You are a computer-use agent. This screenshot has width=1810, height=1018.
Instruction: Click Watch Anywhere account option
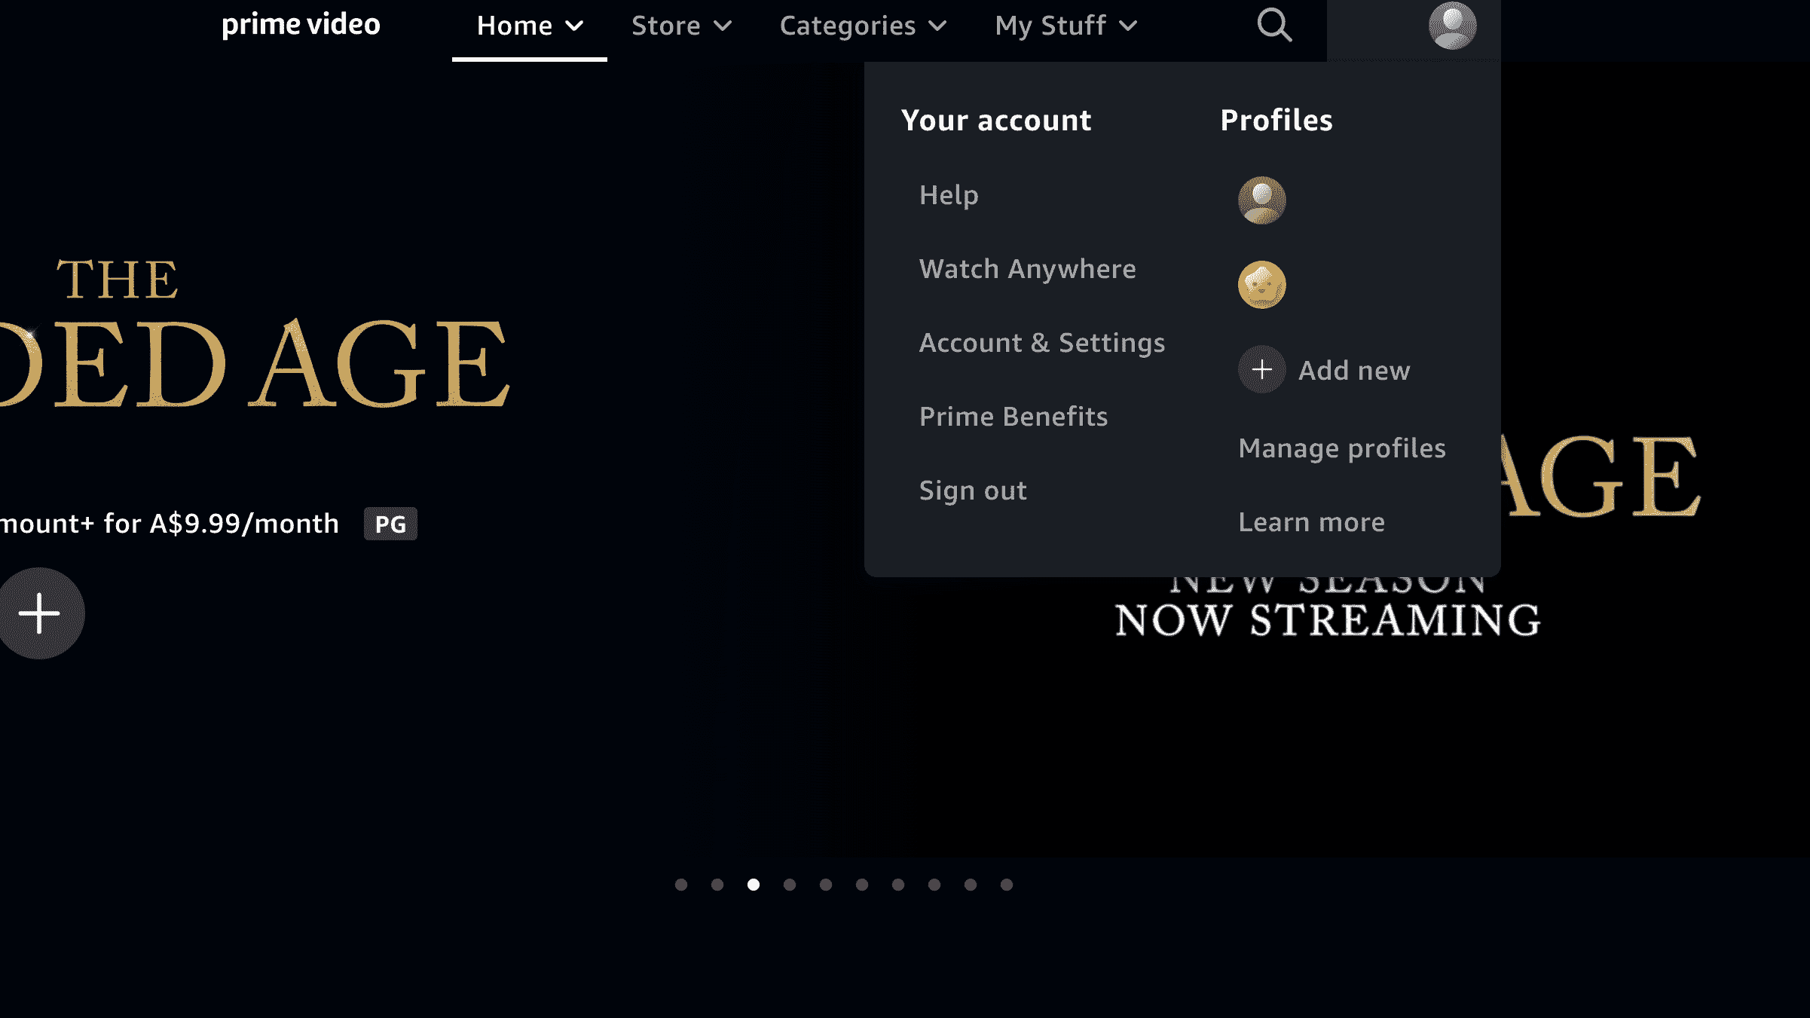[1027, 268]
